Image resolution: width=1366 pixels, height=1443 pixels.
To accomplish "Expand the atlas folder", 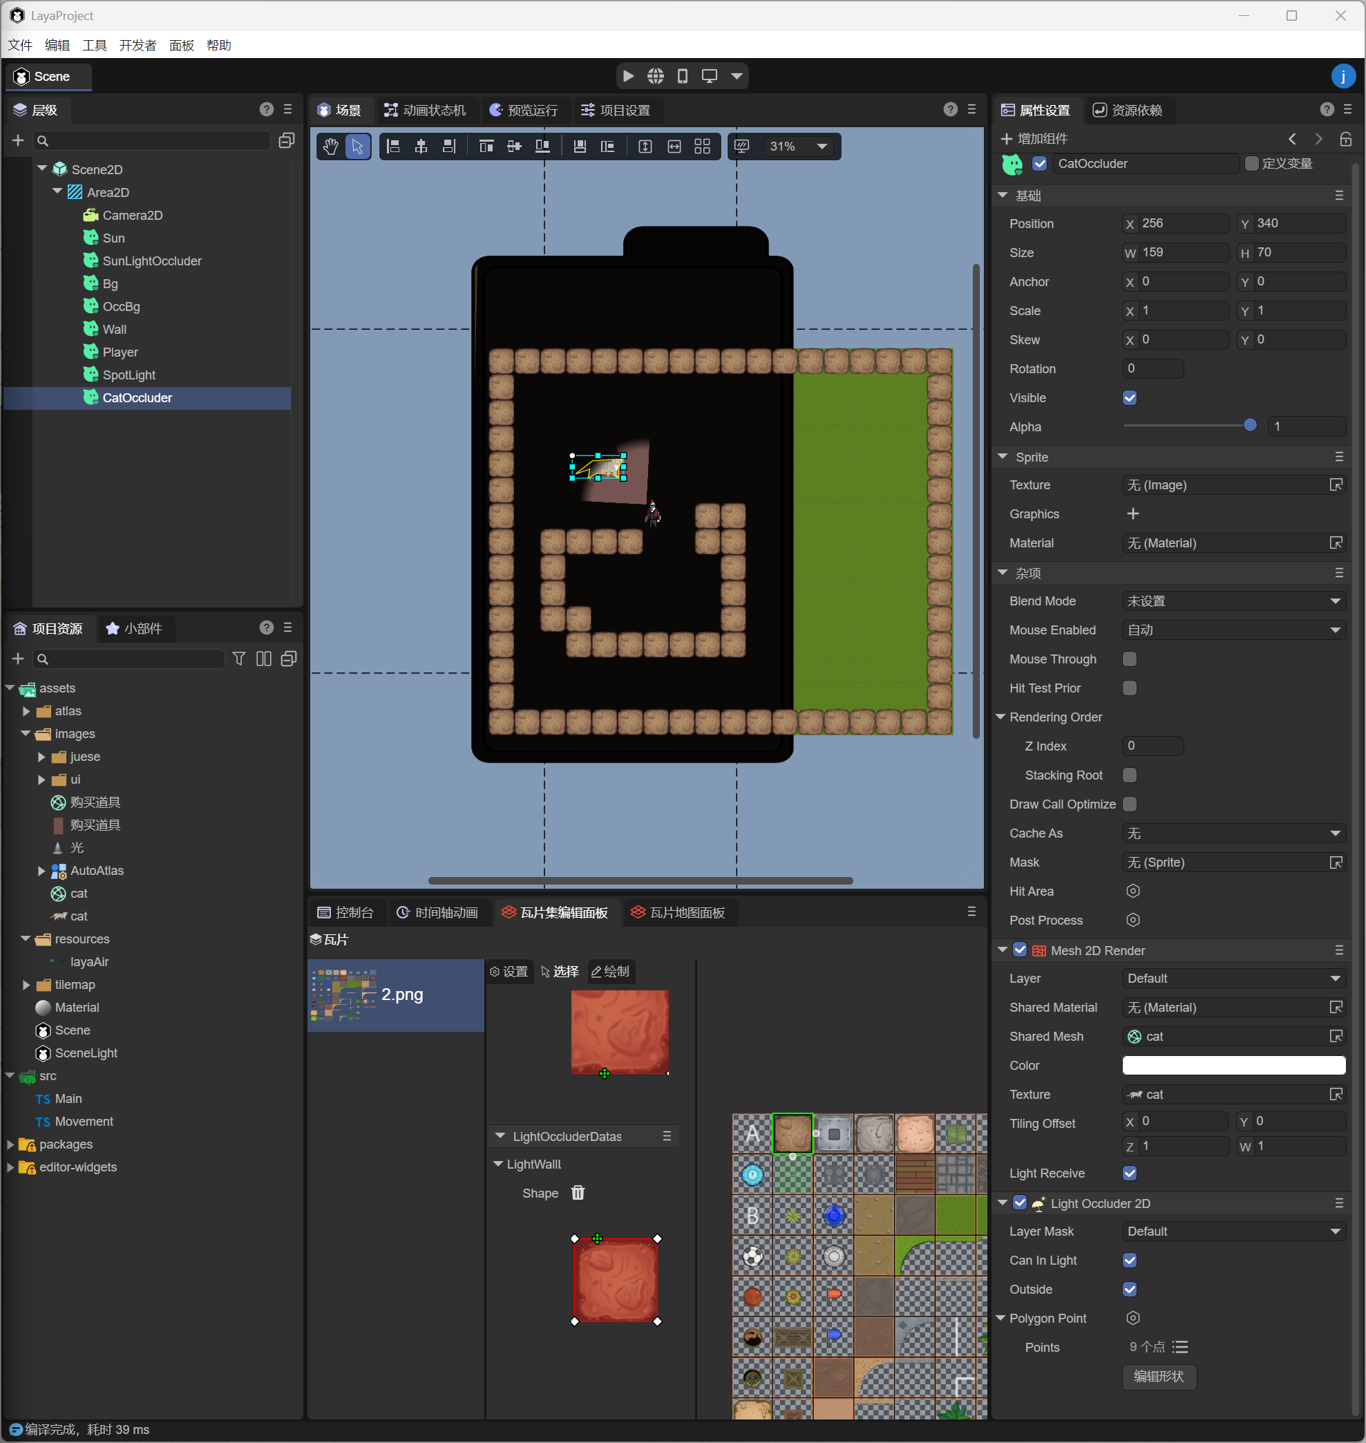I will [27, 711].
